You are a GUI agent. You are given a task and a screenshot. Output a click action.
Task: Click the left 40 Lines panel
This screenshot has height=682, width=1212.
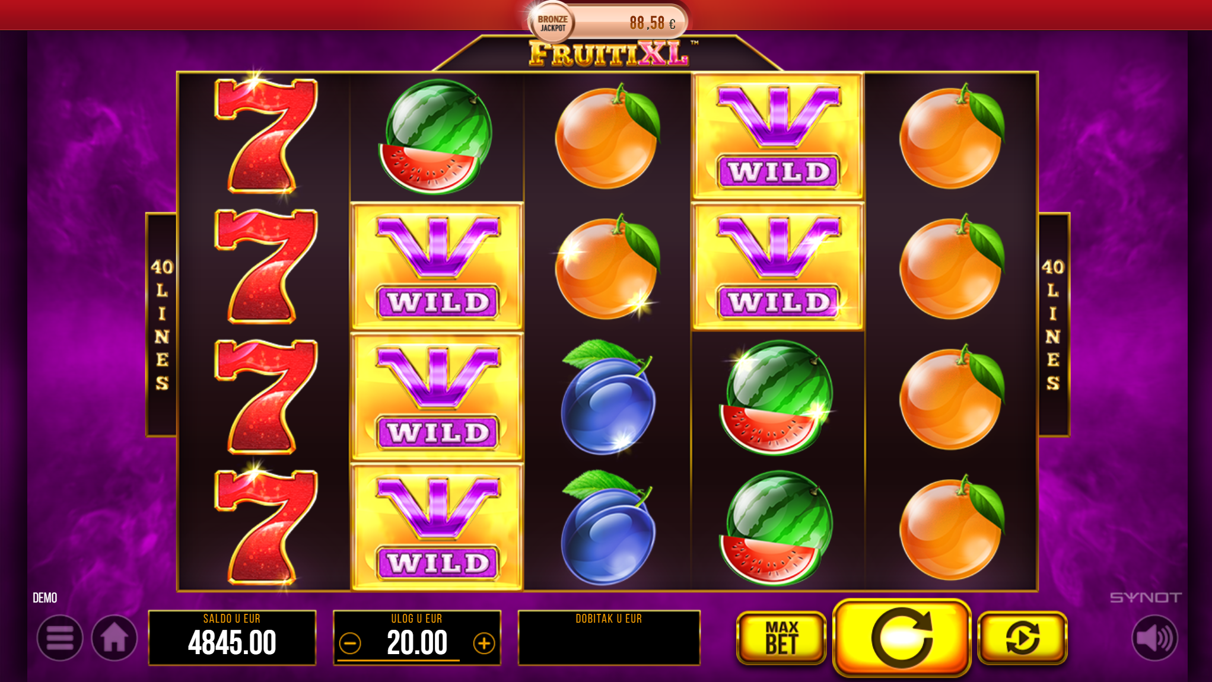161,324
